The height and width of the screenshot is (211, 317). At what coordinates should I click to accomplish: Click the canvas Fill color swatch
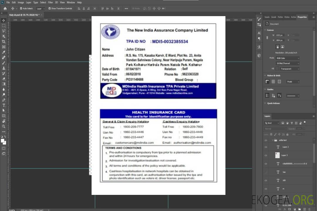(x=277, y=69)
